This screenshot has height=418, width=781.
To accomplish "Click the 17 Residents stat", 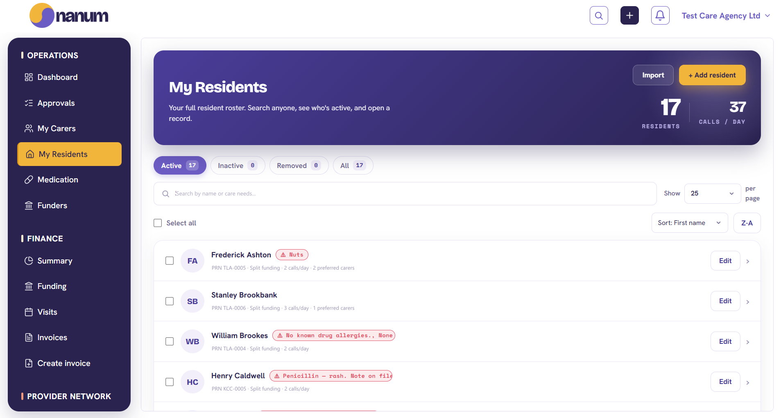I will (661, 113).
